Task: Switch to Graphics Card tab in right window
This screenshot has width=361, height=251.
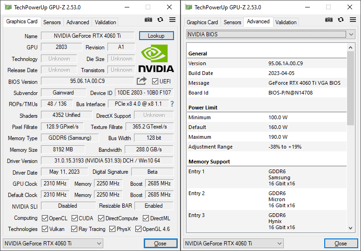Action: 202,22
